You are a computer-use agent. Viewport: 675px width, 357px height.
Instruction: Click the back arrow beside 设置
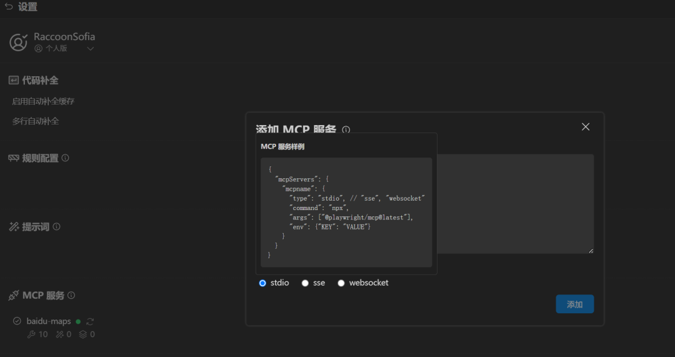[9, 6]
